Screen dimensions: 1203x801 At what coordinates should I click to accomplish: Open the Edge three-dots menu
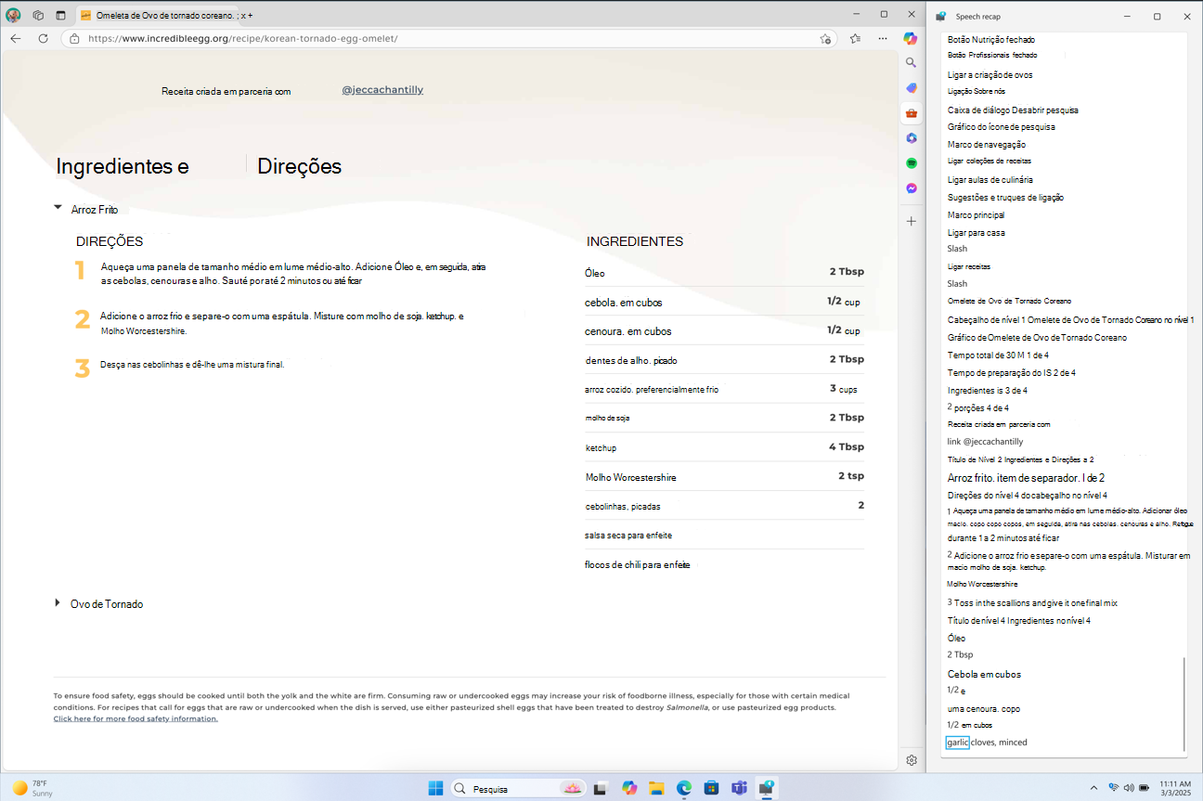pyautogui.click(x=882, y=39)
